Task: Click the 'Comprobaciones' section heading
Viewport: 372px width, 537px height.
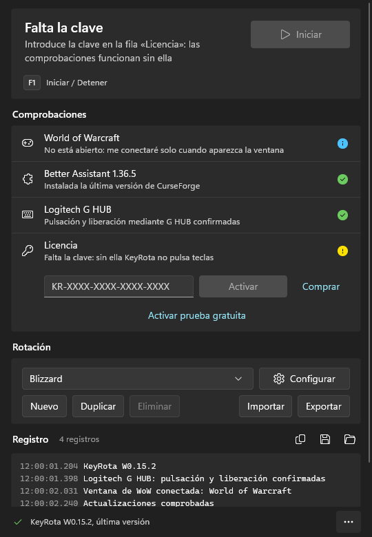Action: pyautogui.click(x=50, y=114)
